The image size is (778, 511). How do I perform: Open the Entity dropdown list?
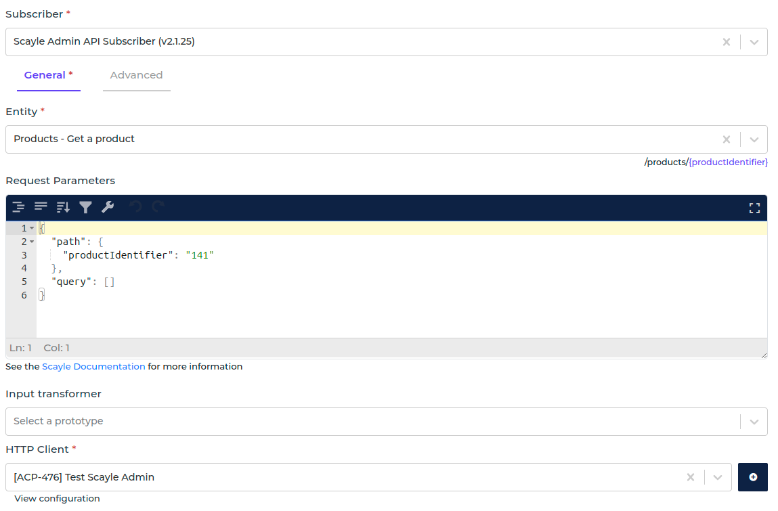754,139
